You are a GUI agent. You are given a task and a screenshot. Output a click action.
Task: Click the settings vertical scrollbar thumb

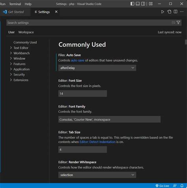click(x=186, y=42)
